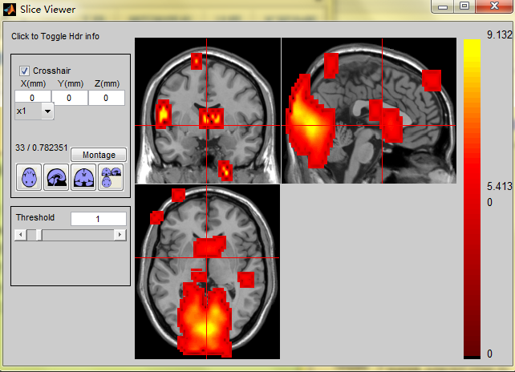
Task: Close the Slice Viewer window
Action: pos(494,6)
